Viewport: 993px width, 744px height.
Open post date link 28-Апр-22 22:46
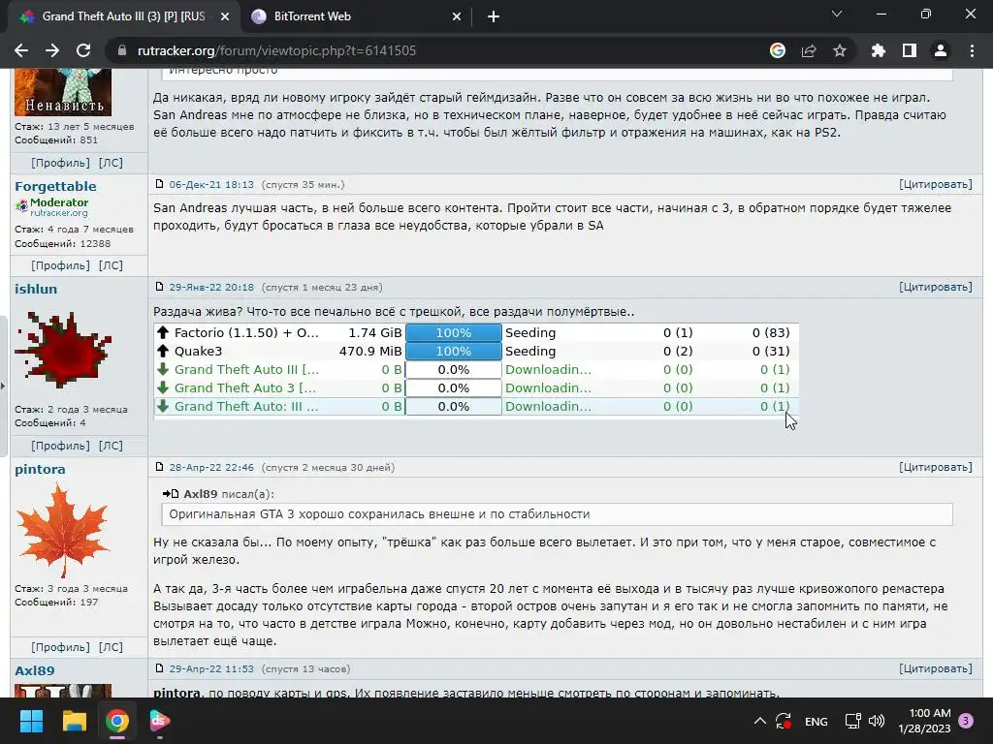(x=211, y=468)
